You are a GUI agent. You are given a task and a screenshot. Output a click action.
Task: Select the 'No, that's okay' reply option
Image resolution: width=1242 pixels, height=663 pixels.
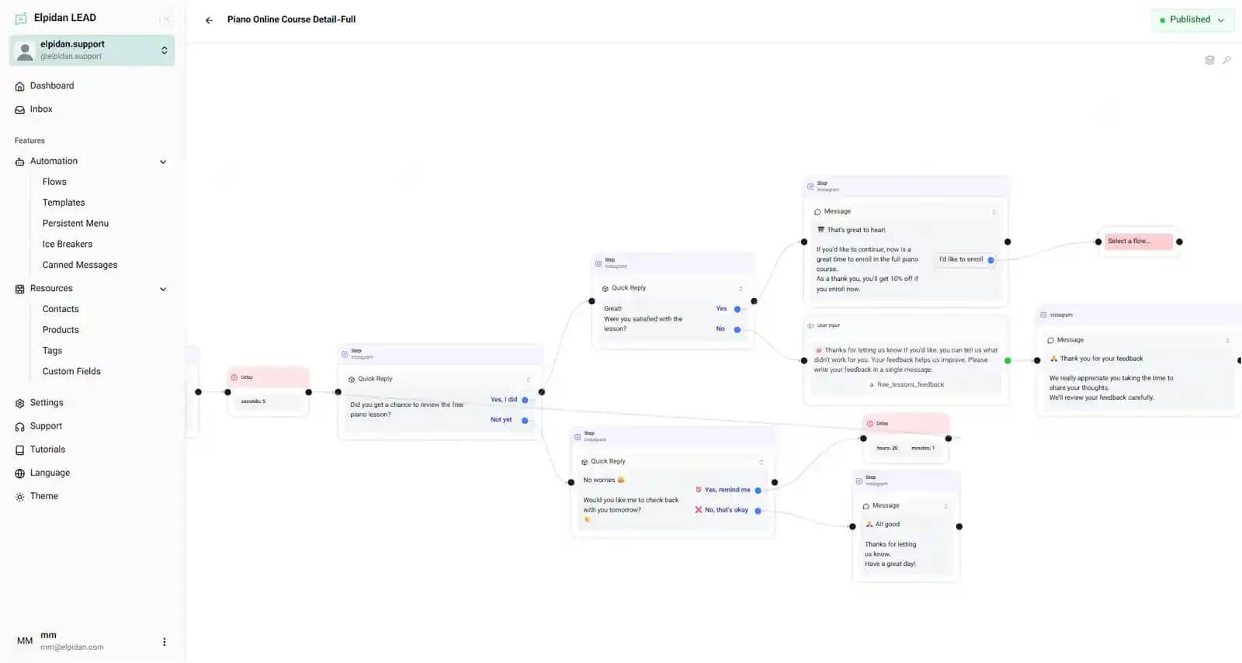721,510
